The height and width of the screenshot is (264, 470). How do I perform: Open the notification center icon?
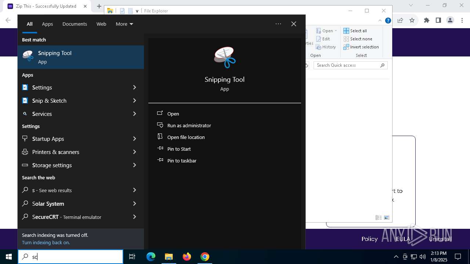[x=458, y=257]
